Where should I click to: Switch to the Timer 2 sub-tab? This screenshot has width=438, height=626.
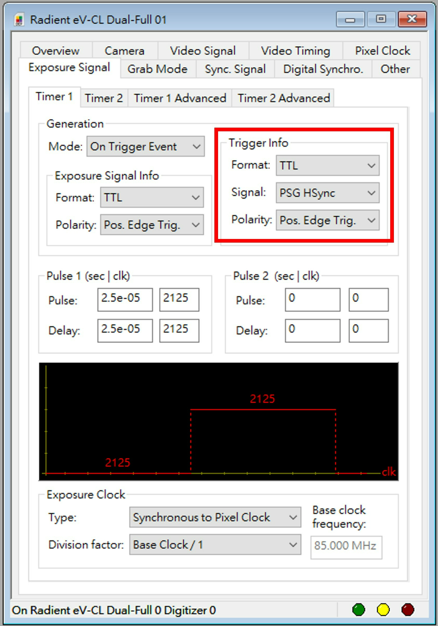[x=104, y=98]
